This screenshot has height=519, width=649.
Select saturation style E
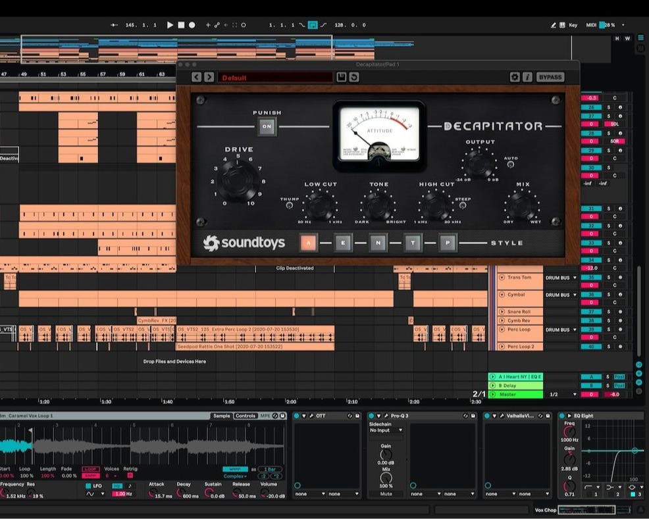tap(343, 243)
